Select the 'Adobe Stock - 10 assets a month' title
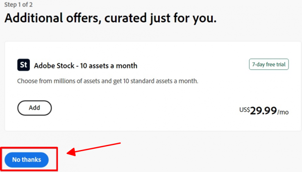The height and width of the screenshot is (172, 302). tap(86, 66)
